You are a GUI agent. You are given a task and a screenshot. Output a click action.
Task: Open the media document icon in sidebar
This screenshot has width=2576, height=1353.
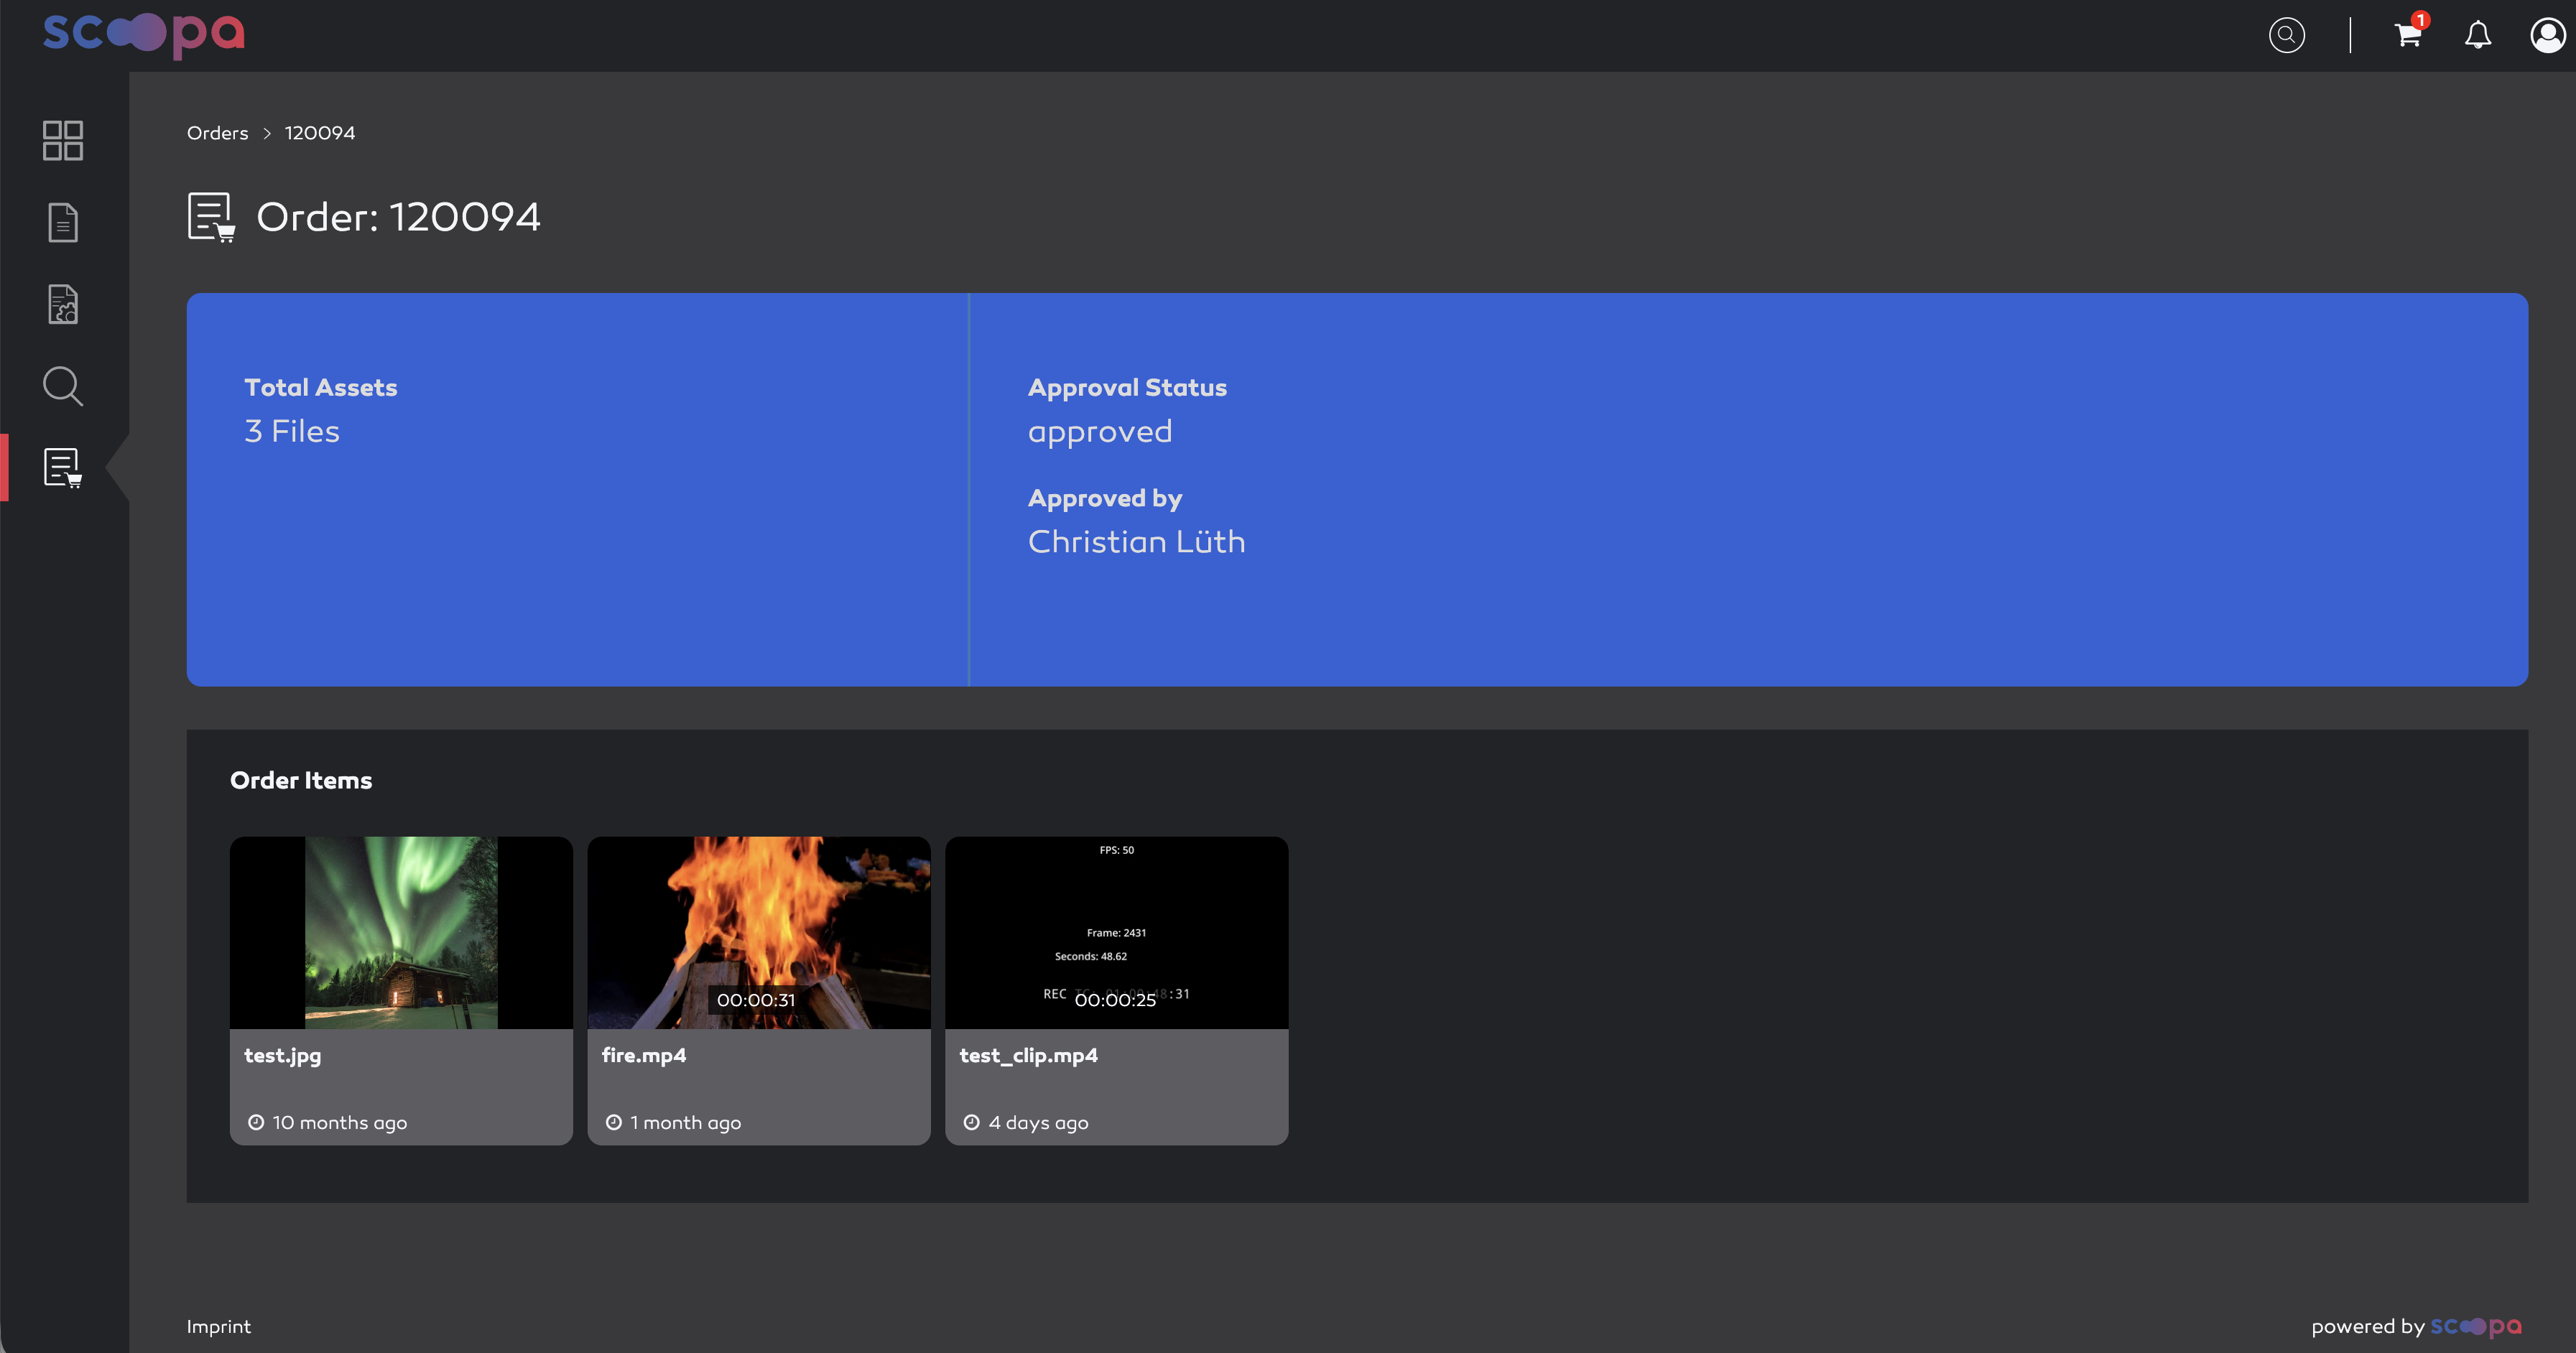click(63, 304)
